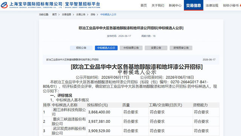Screen dimensions: 241x136
Task: Click the 资格能力 column header
Action: [x=200, y=105]
